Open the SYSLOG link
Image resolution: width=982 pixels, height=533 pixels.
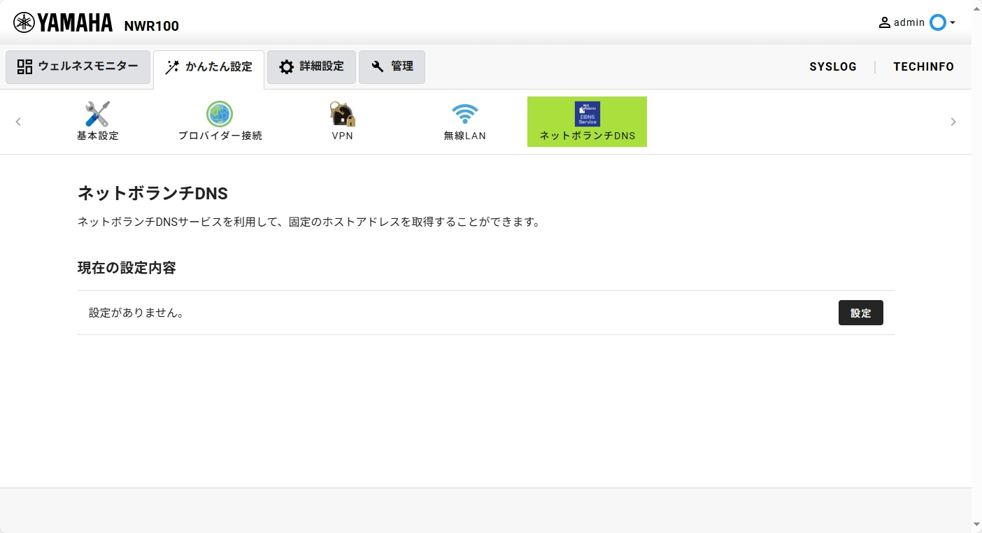[833, 66]
